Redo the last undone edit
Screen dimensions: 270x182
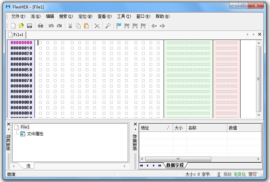(59, 26)
